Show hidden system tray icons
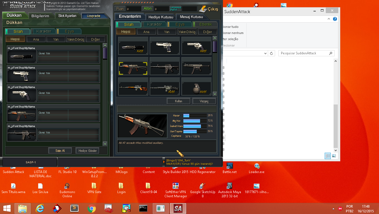Screen dimensions: 379x214 [333, 208]
